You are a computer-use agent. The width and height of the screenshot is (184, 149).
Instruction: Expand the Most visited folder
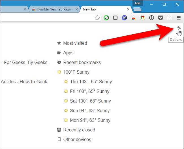click(75, 43)
